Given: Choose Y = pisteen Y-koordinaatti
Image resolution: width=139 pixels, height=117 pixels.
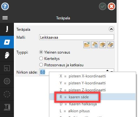Looking at the screenshot, I should (93, 83).
